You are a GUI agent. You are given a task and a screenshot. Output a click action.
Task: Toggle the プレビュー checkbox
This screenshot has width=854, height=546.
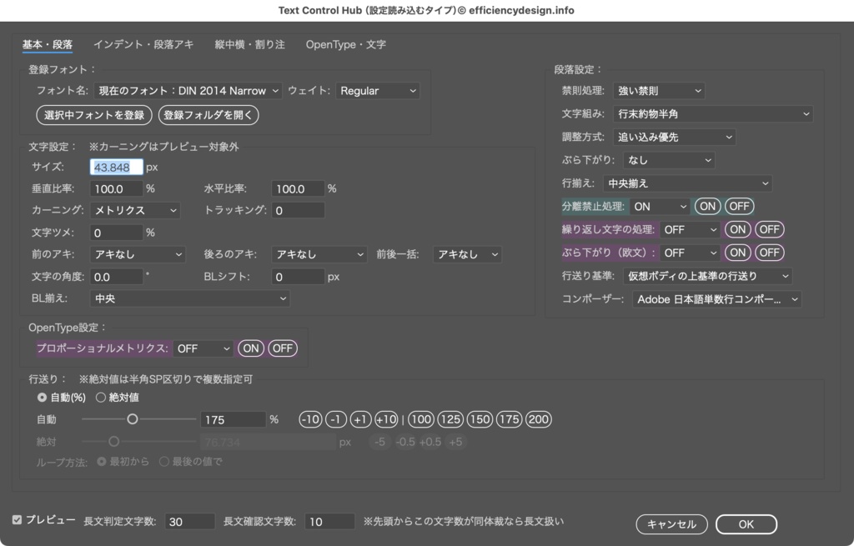click(17, 520)
